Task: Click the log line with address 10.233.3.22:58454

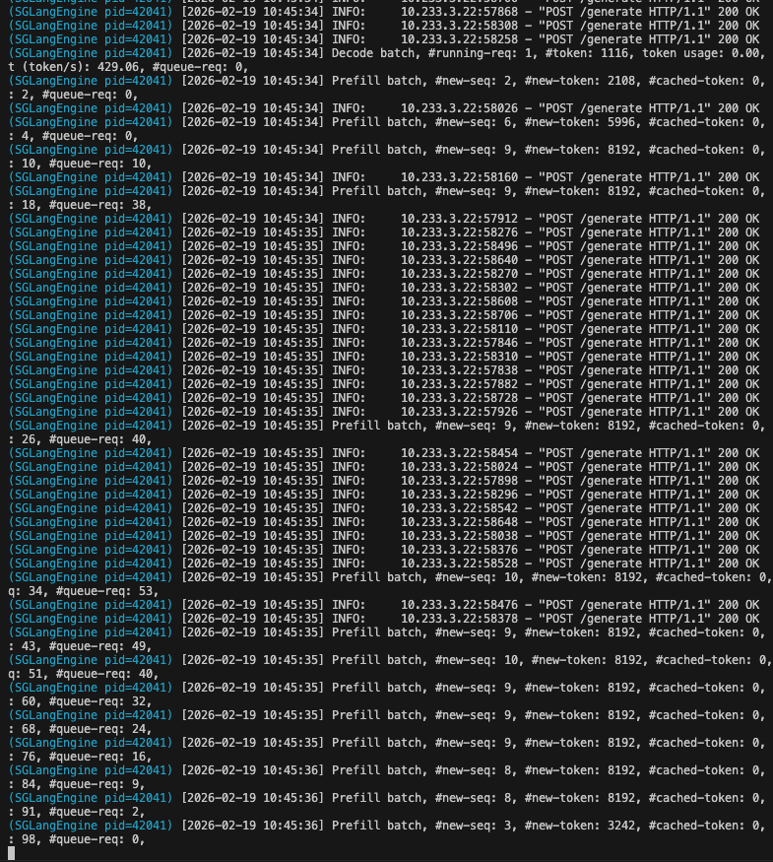Action: pyautogui.click(x=384, y=453)
